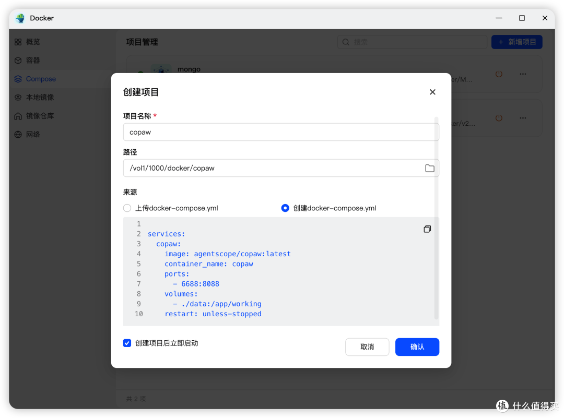This screenshot has width=564, height=418.
Task: Open 网络 in the sidebar
Action: [x=32, y=134]
